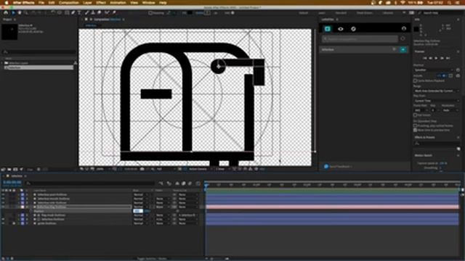Jump to first frame in Preview panel
The height and width of the screenshot is (261, 465).
pos(424,58)
